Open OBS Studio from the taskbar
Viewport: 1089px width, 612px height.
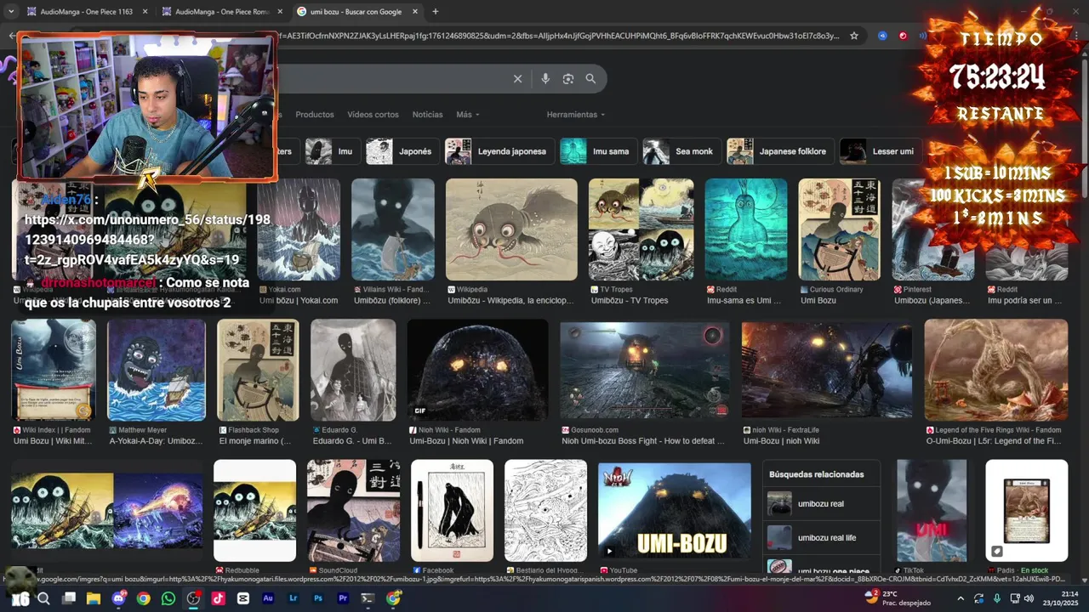[193, 598]
